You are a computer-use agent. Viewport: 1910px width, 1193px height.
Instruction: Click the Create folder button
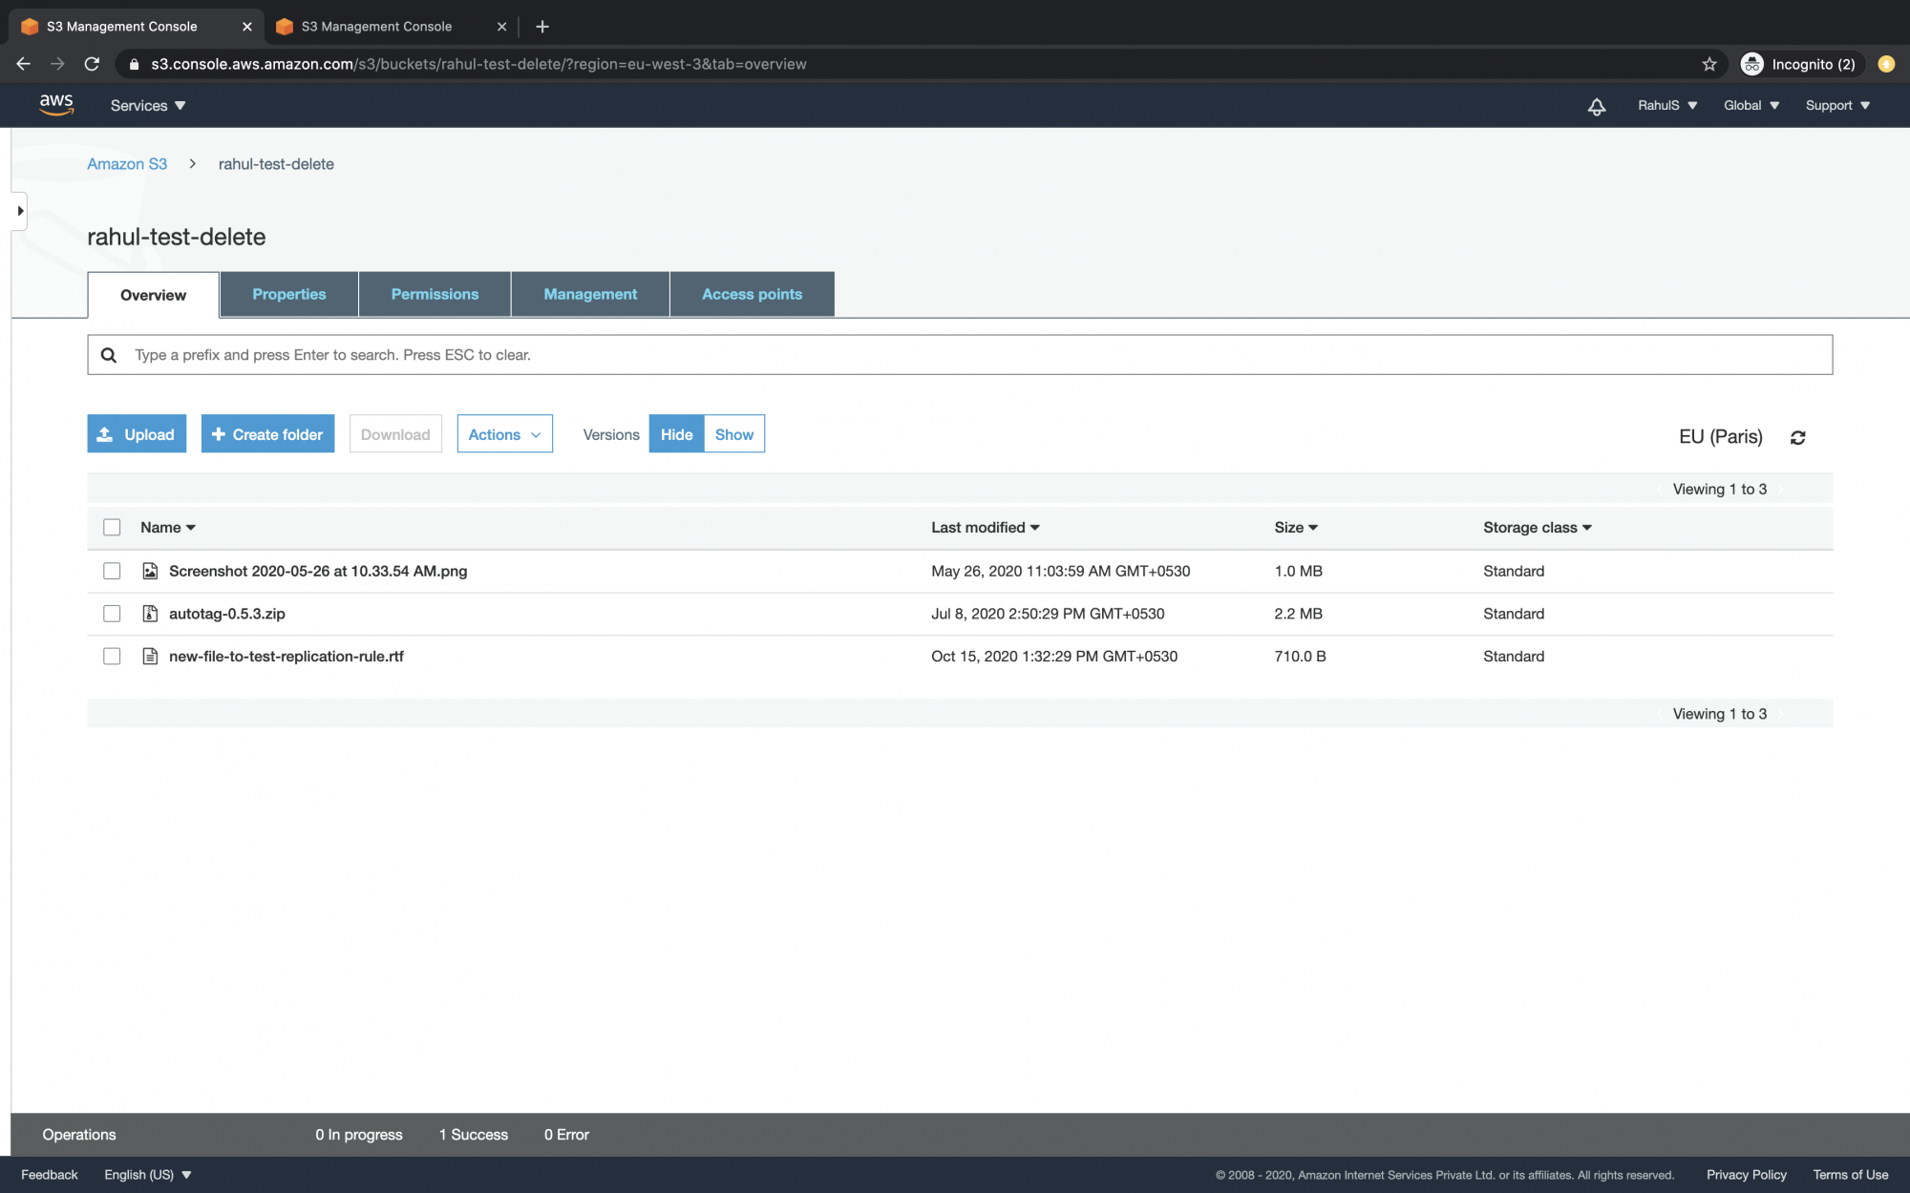coord(267,434)
